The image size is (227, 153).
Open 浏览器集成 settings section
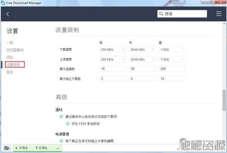(x=15, y=50)
